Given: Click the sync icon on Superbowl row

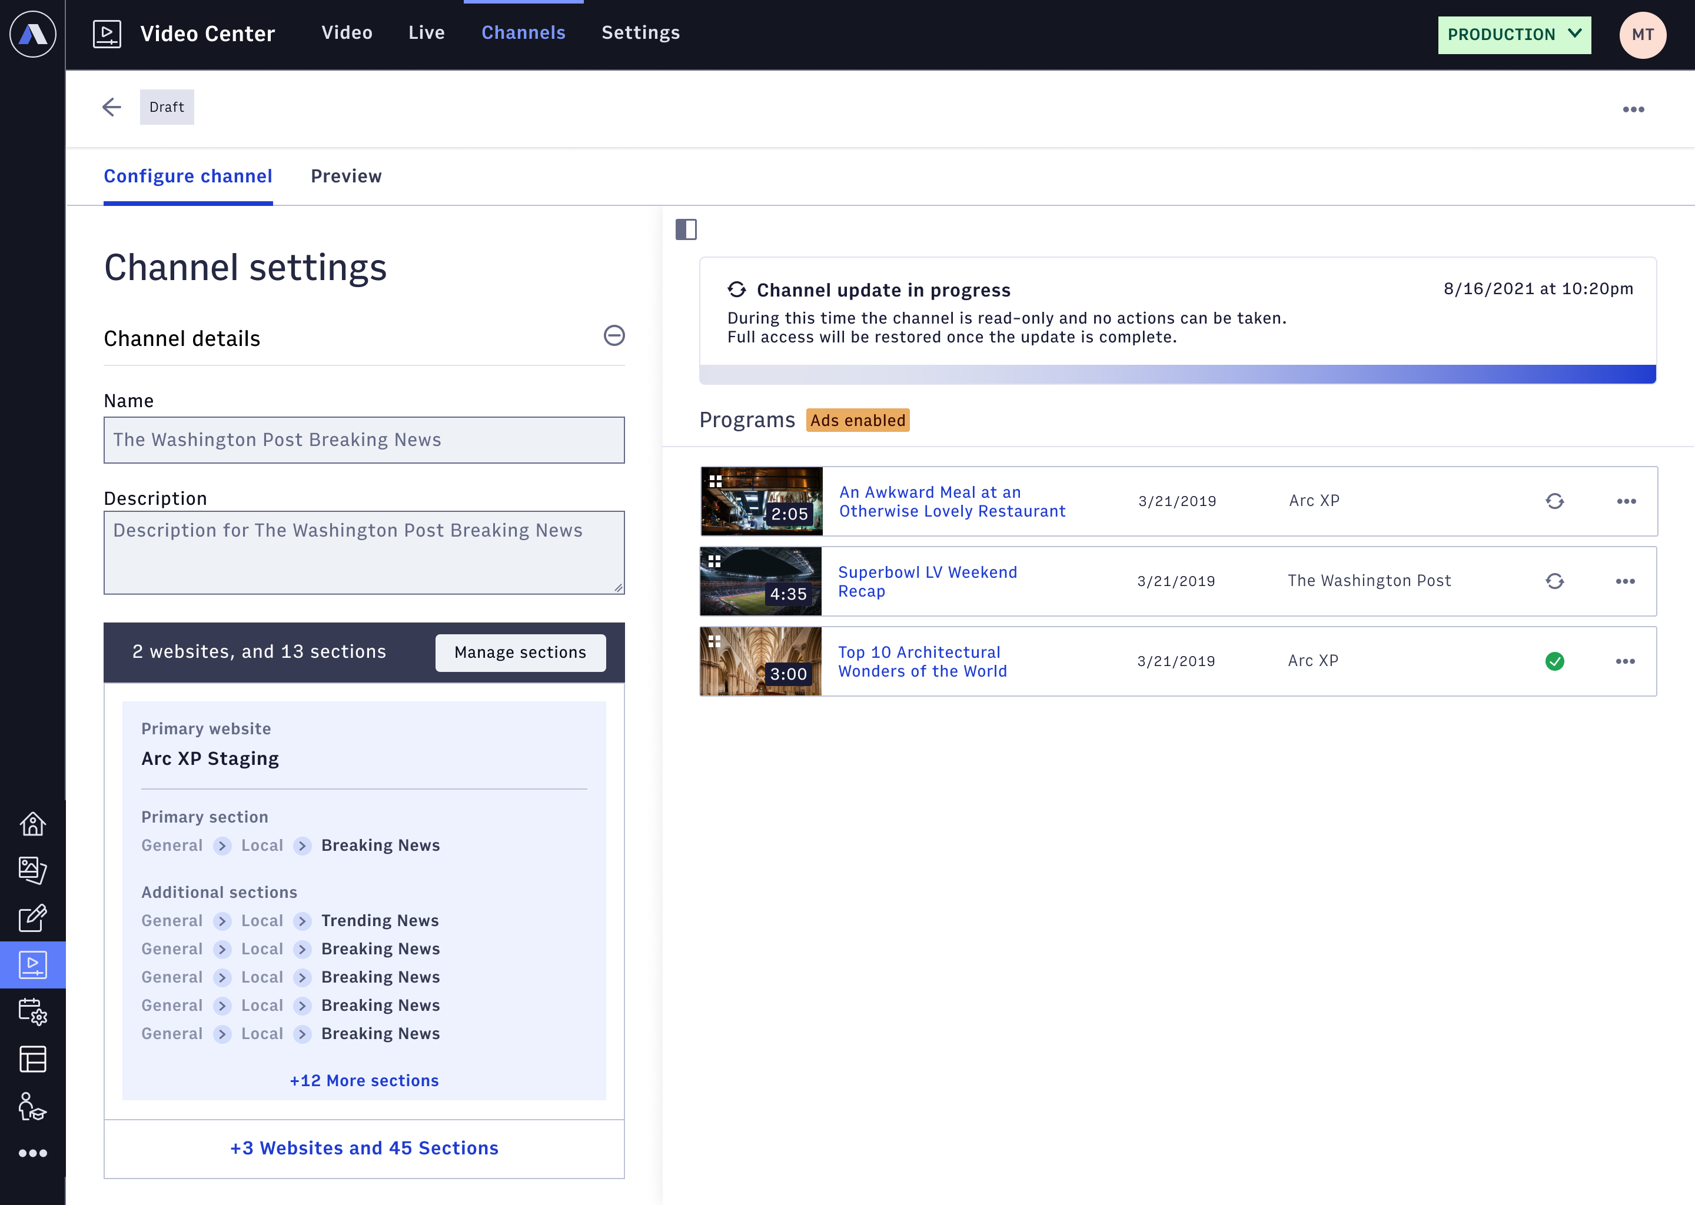Looking at the screenshot, I should click(1555, 581).
